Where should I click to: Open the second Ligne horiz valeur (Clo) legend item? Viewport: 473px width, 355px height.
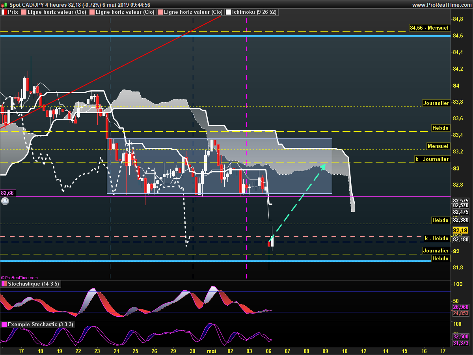point(122,12)
